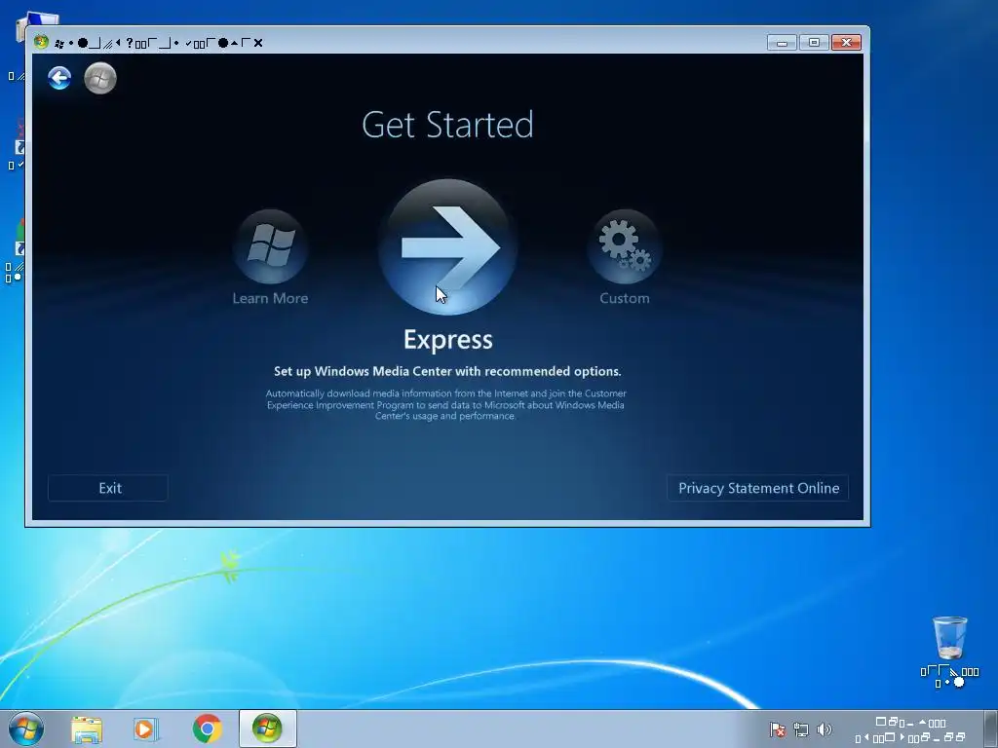Open Windows Explorer from the taskbar
The width and height of the screenshot is (998, 748).
pos(87,729)
